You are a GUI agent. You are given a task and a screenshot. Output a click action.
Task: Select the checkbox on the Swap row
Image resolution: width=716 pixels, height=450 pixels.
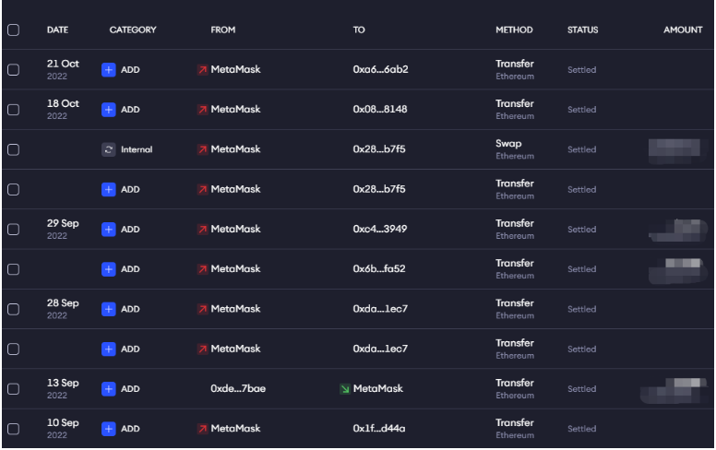click(13, 149)
